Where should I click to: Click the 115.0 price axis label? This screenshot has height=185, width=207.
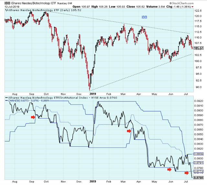click(x=198, y=26)
